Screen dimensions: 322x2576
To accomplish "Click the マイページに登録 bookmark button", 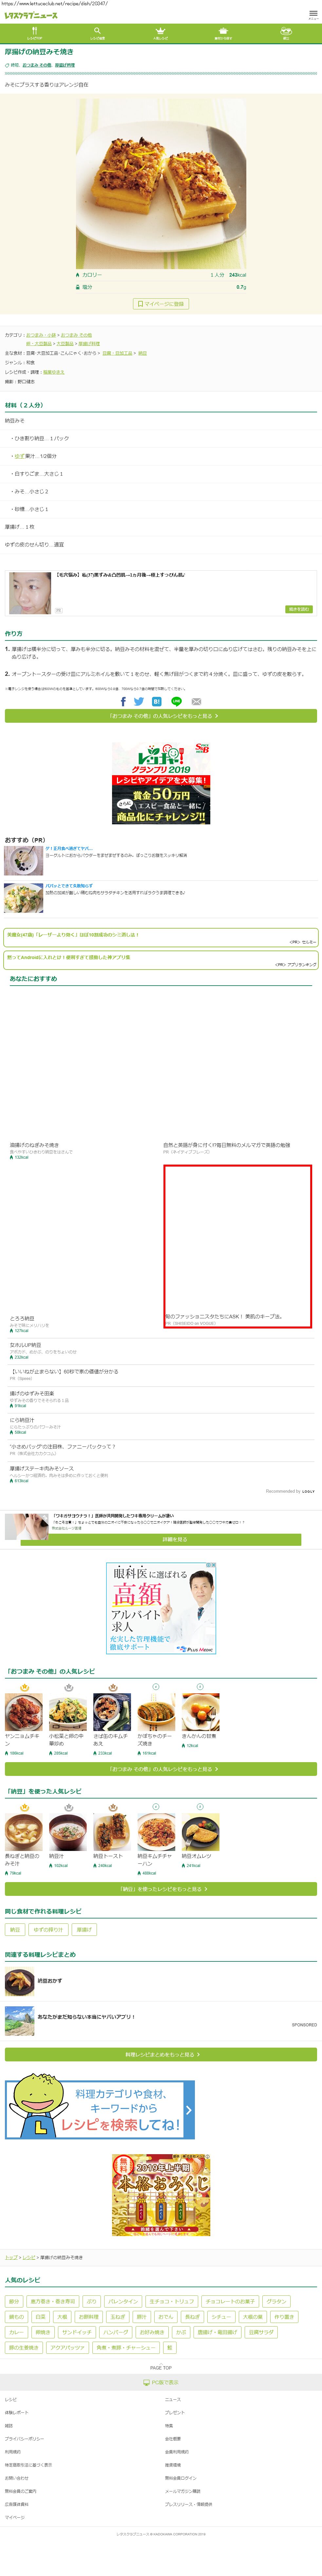I will [161, 303].
